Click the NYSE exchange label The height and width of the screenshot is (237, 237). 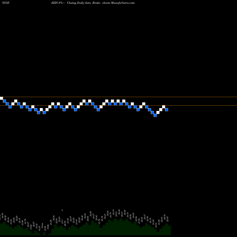point(6,3)
